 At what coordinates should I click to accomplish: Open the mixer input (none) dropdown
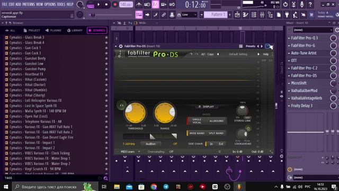tap(313, 30)
